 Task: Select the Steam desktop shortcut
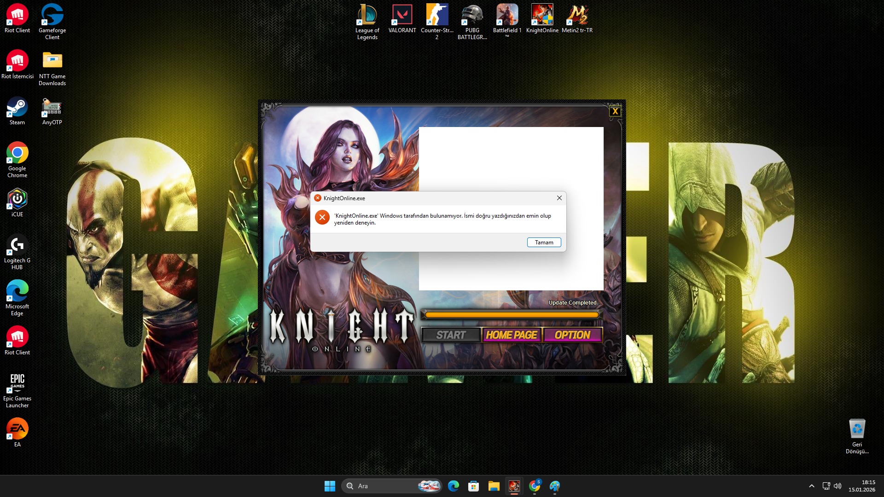coord(17,111)
